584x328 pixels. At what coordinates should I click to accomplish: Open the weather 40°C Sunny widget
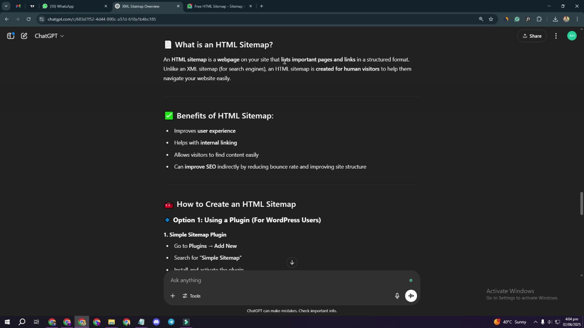click(x=510, y=322)
